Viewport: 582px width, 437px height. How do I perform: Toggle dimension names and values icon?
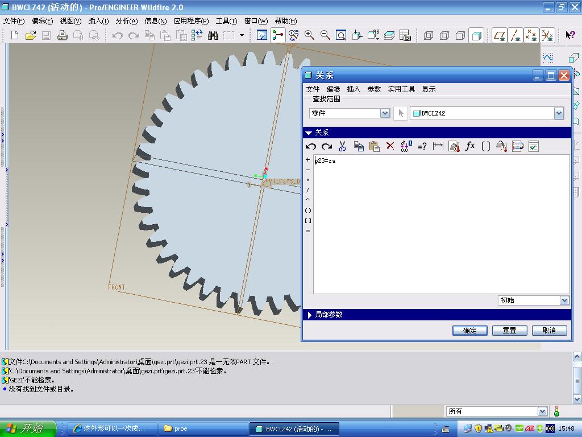[x=406, y=146]
